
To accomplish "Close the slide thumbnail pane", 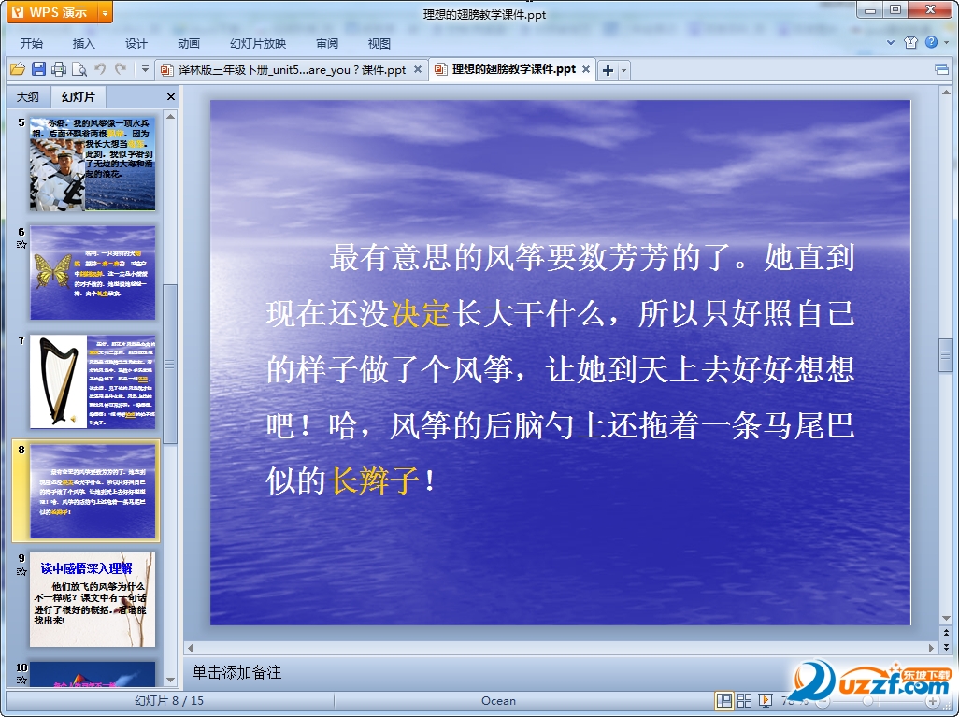I will pos(171,96).
